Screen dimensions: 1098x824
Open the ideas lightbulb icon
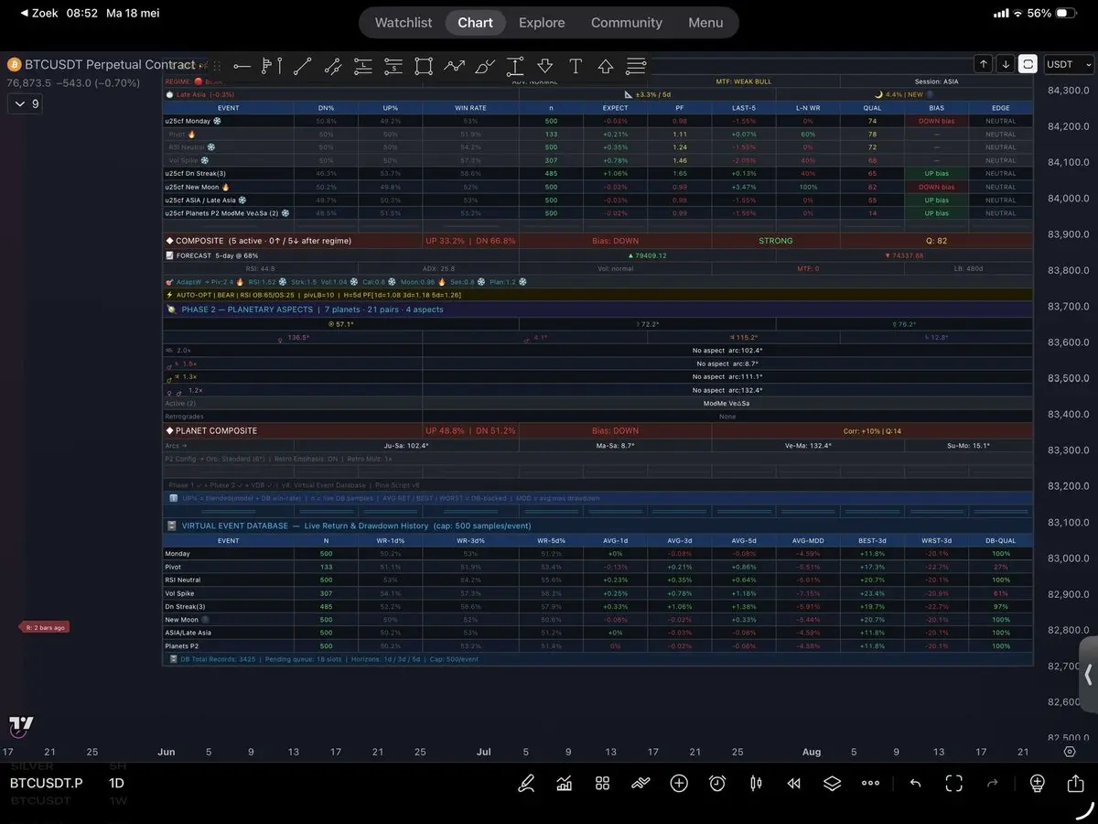(x=1037, y=784)
